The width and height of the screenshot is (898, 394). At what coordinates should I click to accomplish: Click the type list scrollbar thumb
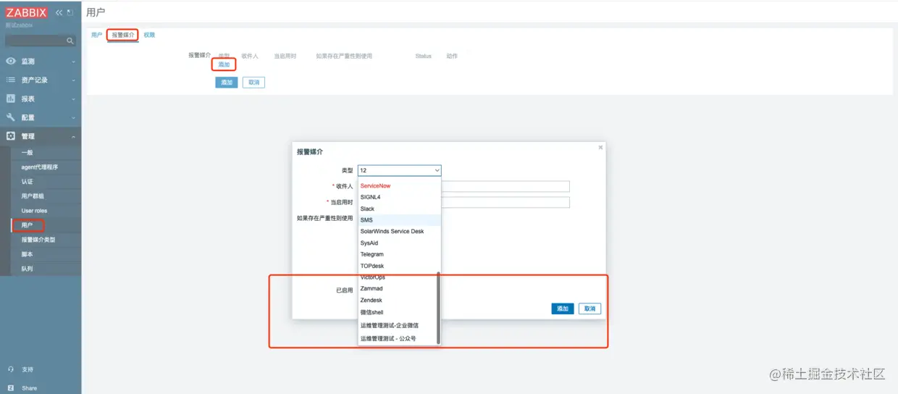pyautogui.click(x=438, y=308)
